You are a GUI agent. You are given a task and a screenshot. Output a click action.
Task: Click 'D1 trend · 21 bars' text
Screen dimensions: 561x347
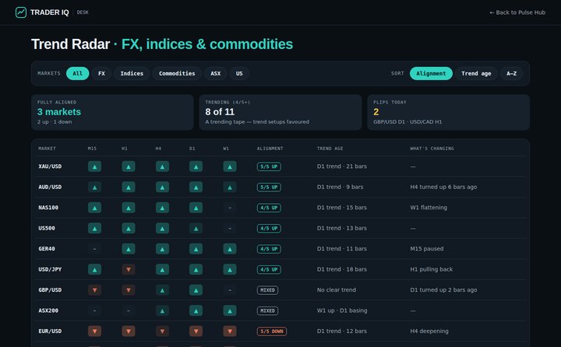coord(342,166)
